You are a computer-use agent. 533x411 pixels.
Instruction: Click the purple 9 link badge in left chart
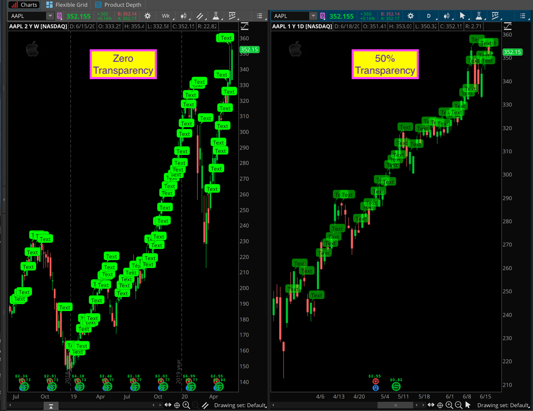(x=60, y=16)
